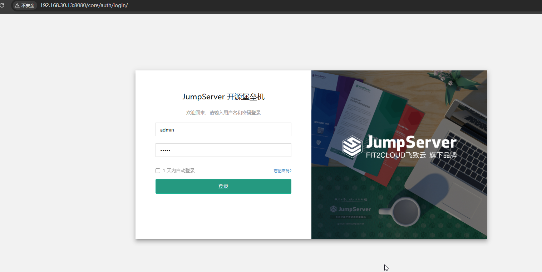542x272 pixels.
Task: Enable the 1 天内自动登录 checkbox
Action: [158, 171]
